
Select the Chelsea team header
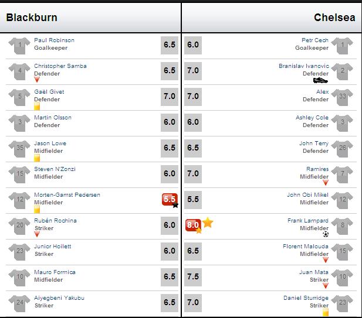334,18
